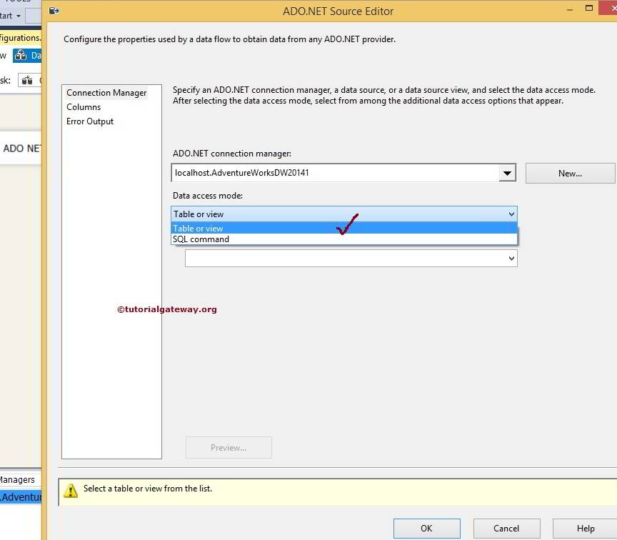
Task: Select Columns in the left pane
Action: (x=84, y=106)
